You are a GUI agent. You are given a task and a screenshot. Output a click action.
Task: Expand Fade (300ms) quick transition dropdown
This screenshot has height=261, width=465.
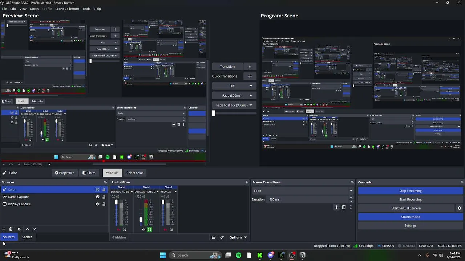tap(251, 96)
